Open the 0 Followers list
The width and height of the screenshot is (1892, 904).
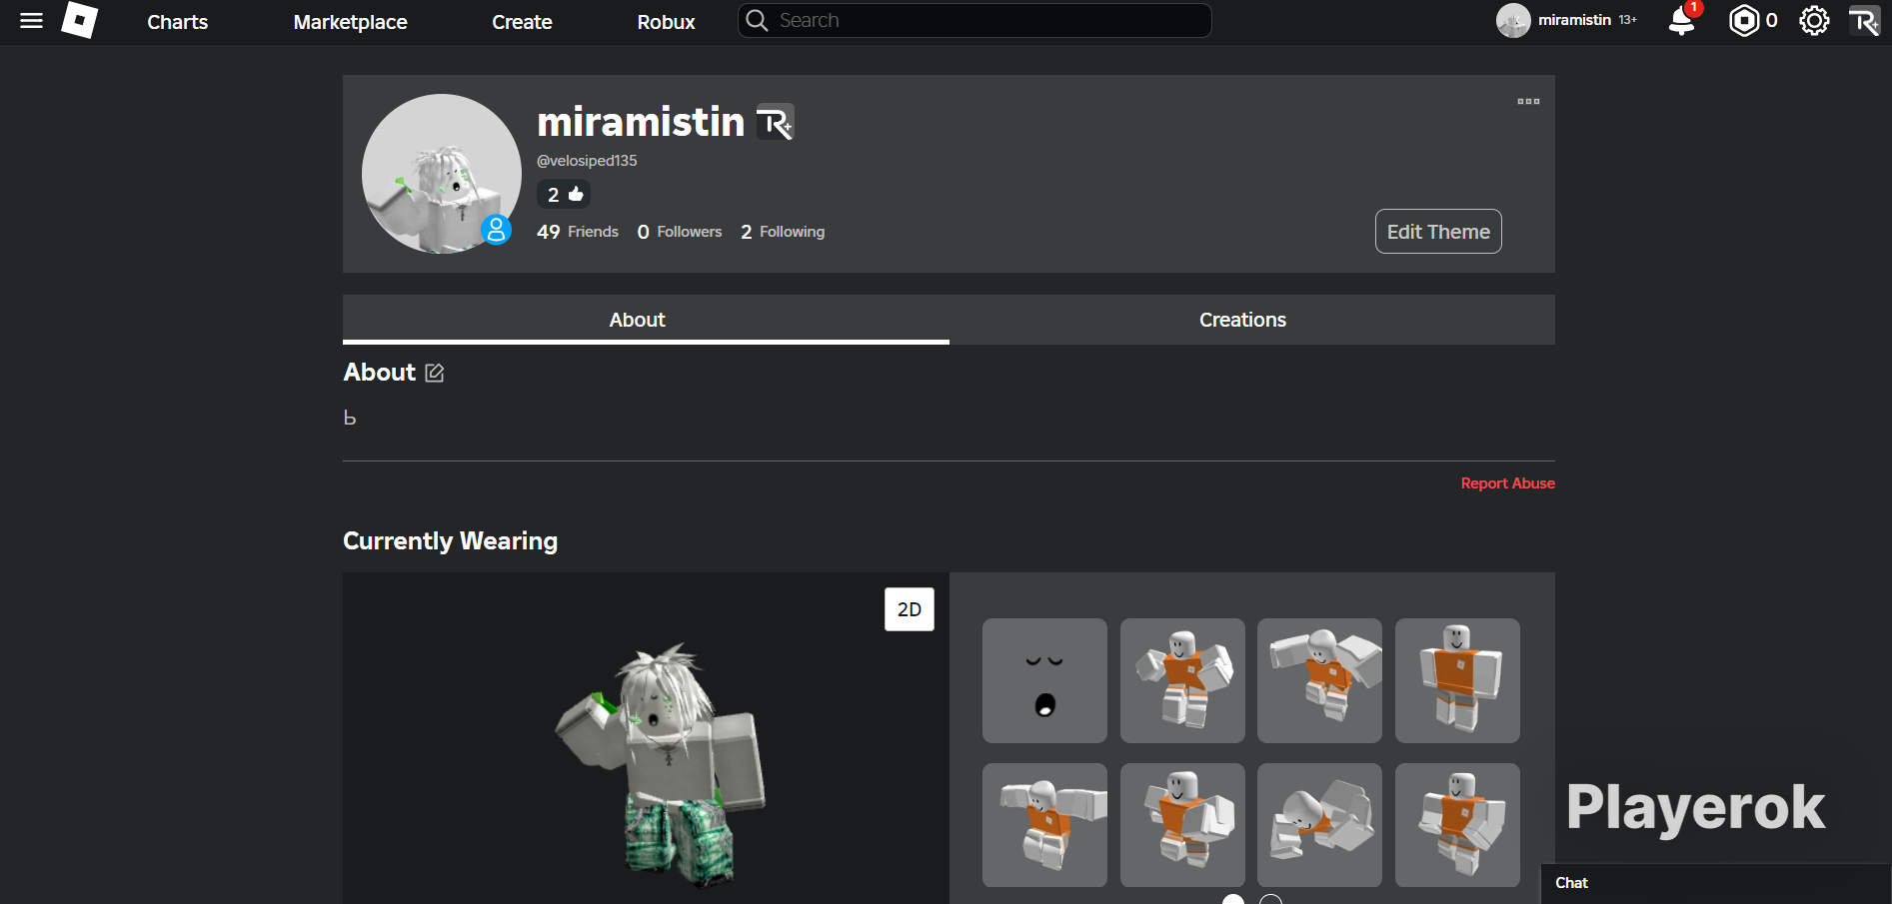[680, 232]
